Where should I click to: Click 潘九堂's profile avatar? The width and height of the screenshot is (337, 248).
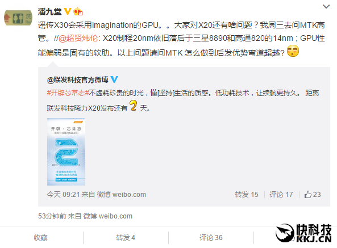pyautogui.click(x=18, y=18)
